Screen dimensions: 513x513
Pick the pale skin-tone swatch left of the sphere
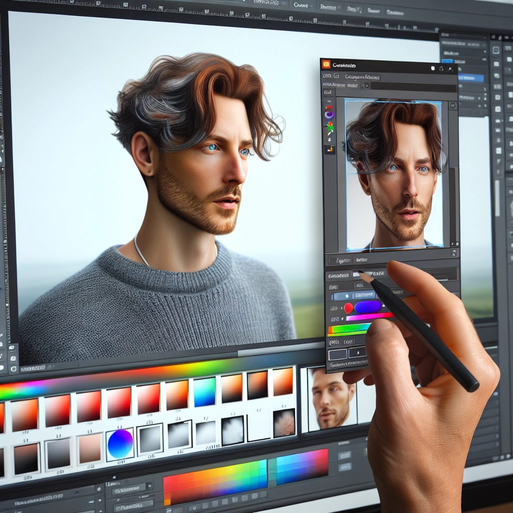coord(90,448)
